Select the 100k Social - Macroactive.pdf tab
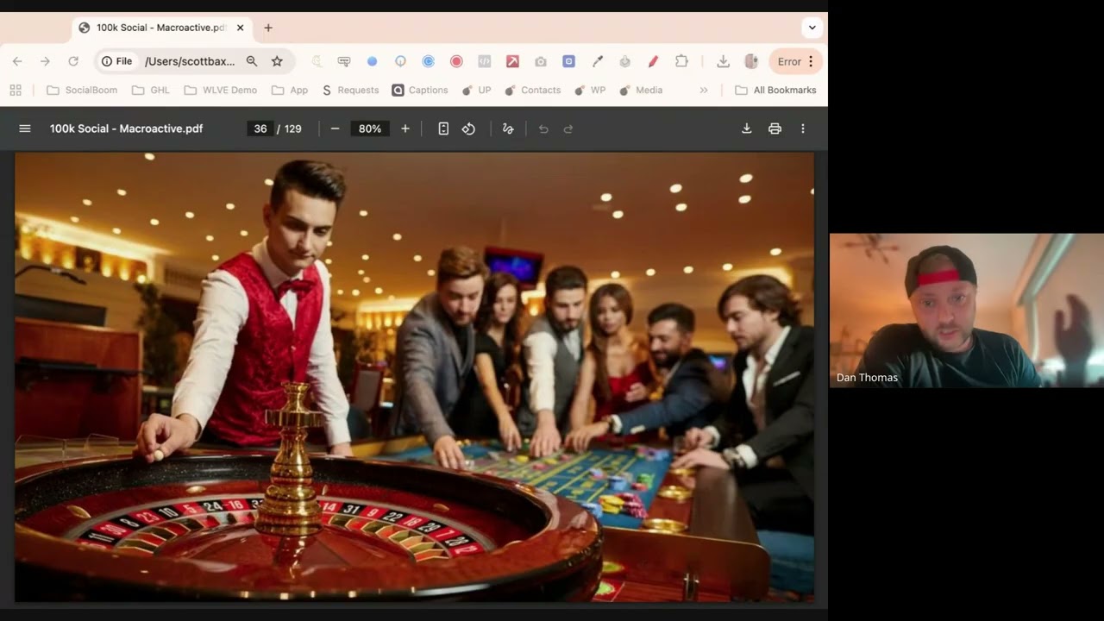1104x621 pixels. (x=161, y=28)
